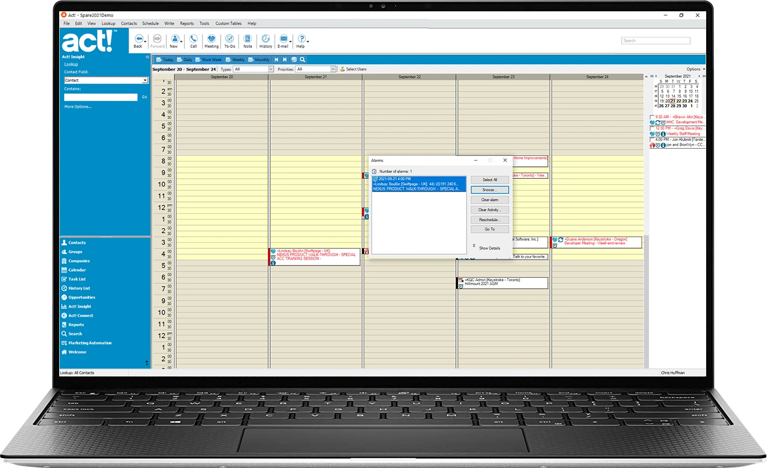Switch to Daily calendar view

pos(184,60)
